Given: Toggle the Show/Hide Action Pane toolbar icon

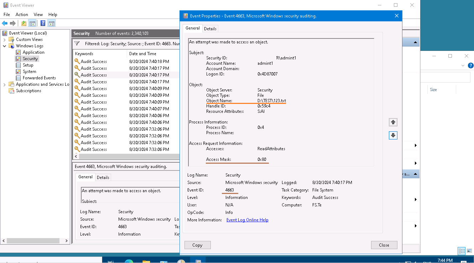Looking at the screenshot, I should click(x=52, y=23).
